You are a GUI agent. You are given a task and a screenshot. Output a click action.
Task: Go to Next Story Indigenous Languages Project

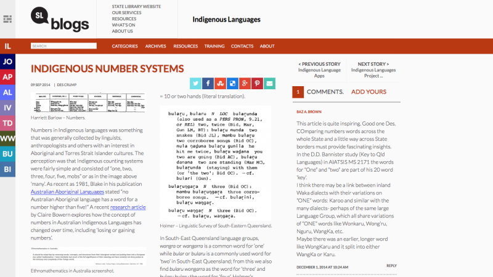(x=373, y=70)
